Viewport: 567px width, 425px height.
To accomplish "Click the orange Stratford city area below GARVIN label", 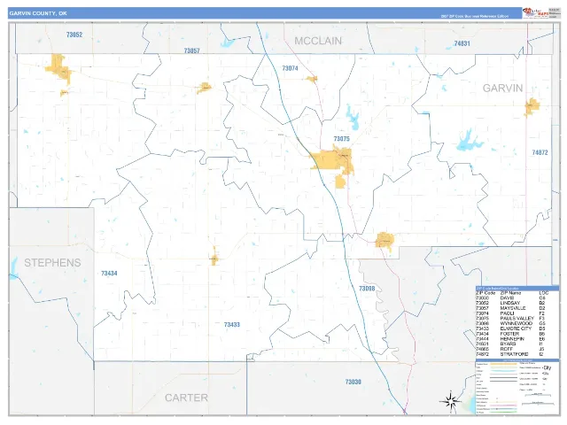I will [x=532, y=107].
